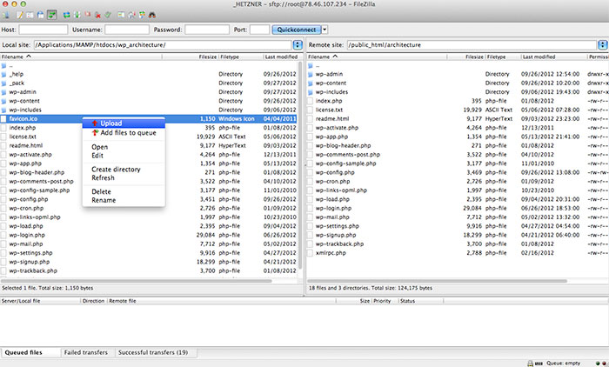609x367 pixels.
Task: Open the Local site path dropdown
Action: click(298, 44)
